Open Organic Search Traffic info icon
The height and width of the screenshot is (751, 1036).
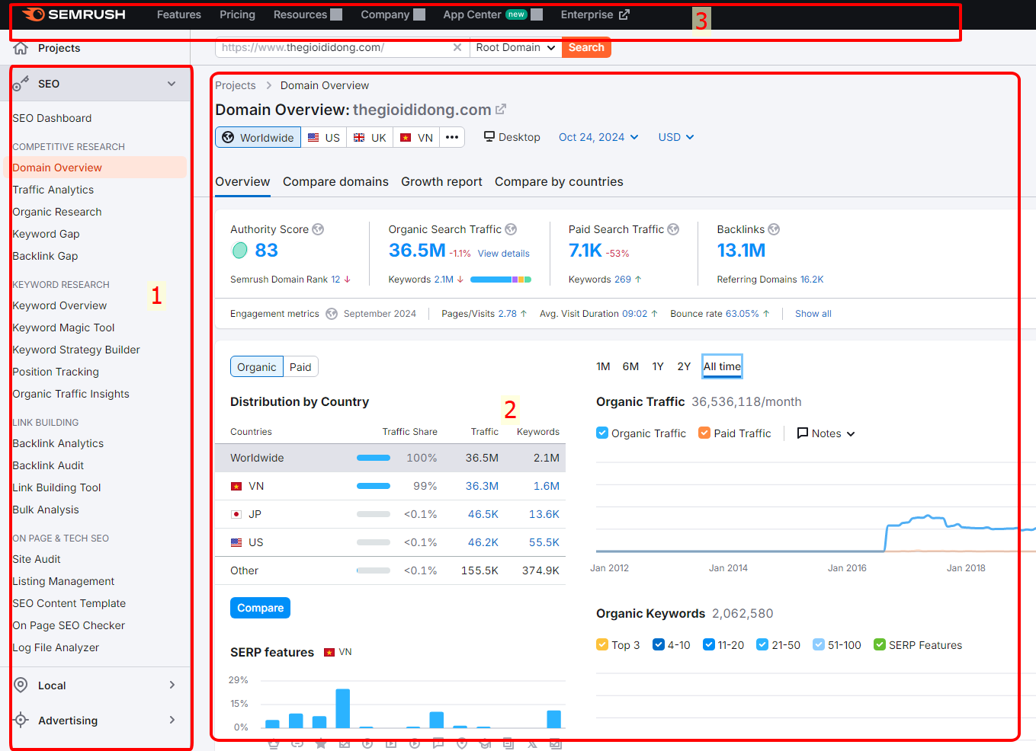tap(511, 229)
